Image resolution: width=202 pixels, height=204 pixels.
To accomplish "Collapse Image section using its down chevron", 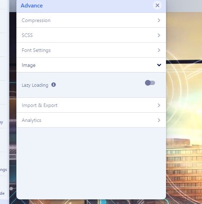I will point(159,65).
